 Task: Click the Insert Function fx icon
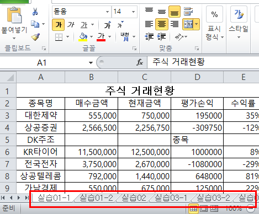tap(140, 62)
